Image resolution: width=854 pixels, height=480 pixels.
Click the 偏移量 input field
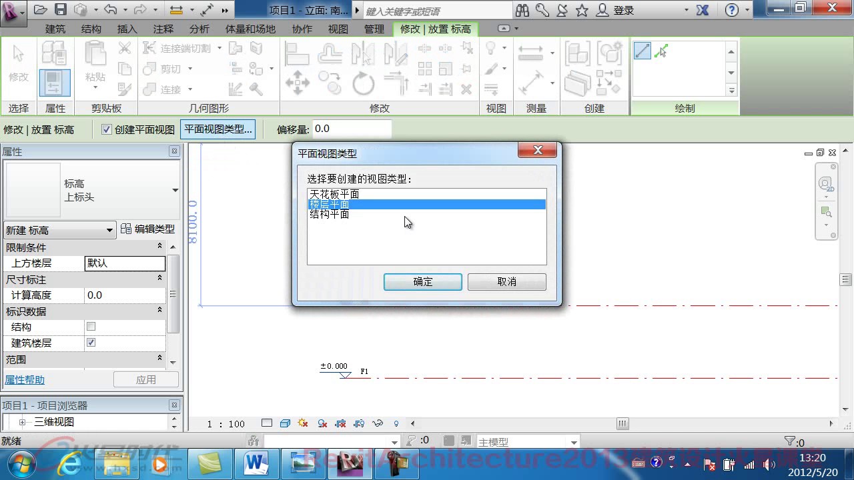[352, 129]
